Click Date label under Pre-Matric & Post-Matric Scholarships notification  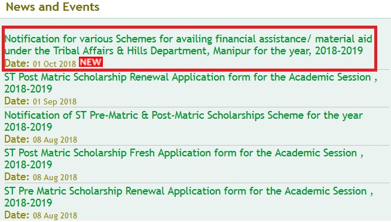(17, 139)
